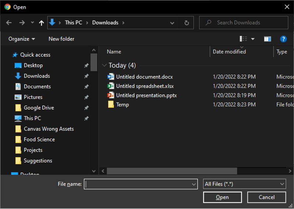Click the horizontal scrollbar left arrow
The width and height of the screenshot is (294, 209).
103,171
